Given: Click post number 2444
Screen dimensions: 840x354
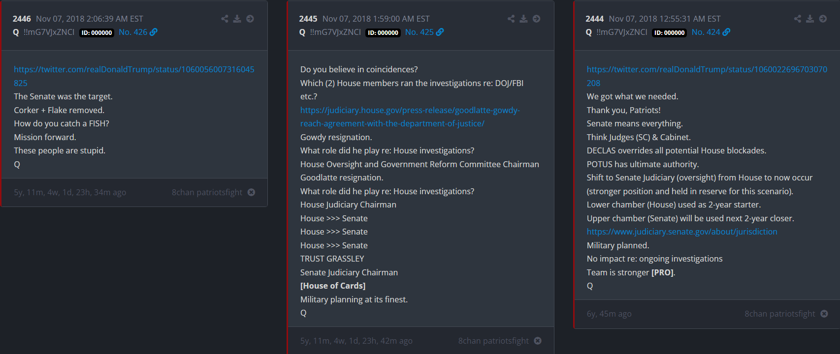Looking at the screenshot, I should 594,19.
